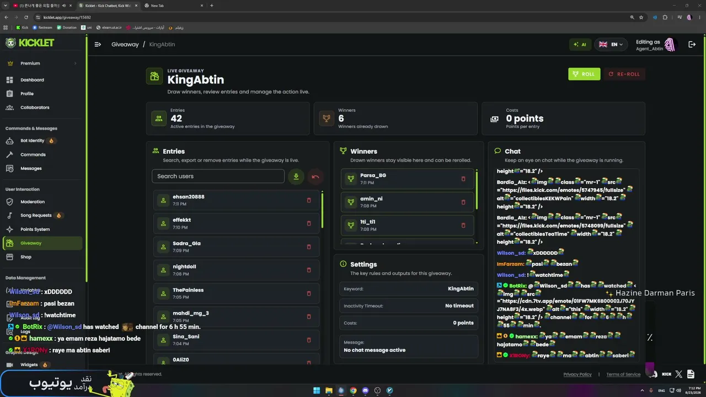Delete winner Parsa_BG

[x=463, y=179]
